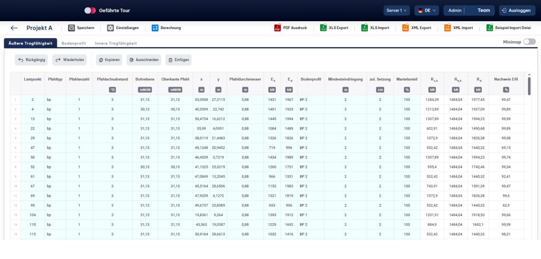
Task: Click the back arrow next to Projekt A
Action: point(14,28)
